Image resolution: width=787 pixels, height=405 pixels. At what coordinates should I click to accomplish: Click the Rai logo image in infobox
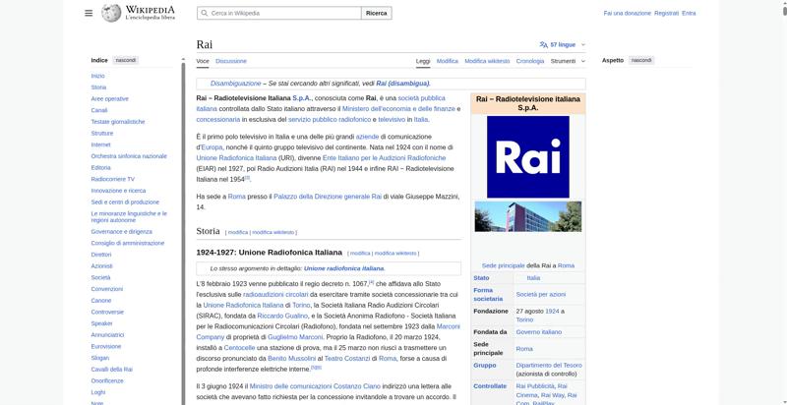coord(528,156)
